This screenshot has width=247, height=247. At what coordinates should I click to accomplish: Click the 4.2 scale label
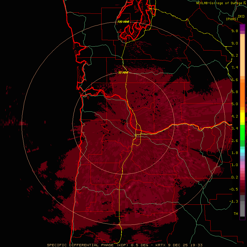(235, 116)
